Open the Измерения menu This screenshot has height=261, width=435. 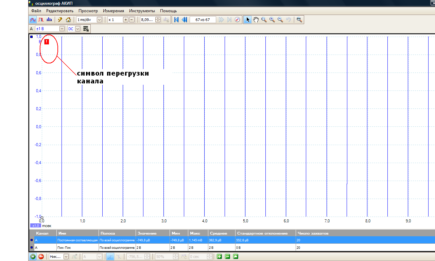[114, 11]
